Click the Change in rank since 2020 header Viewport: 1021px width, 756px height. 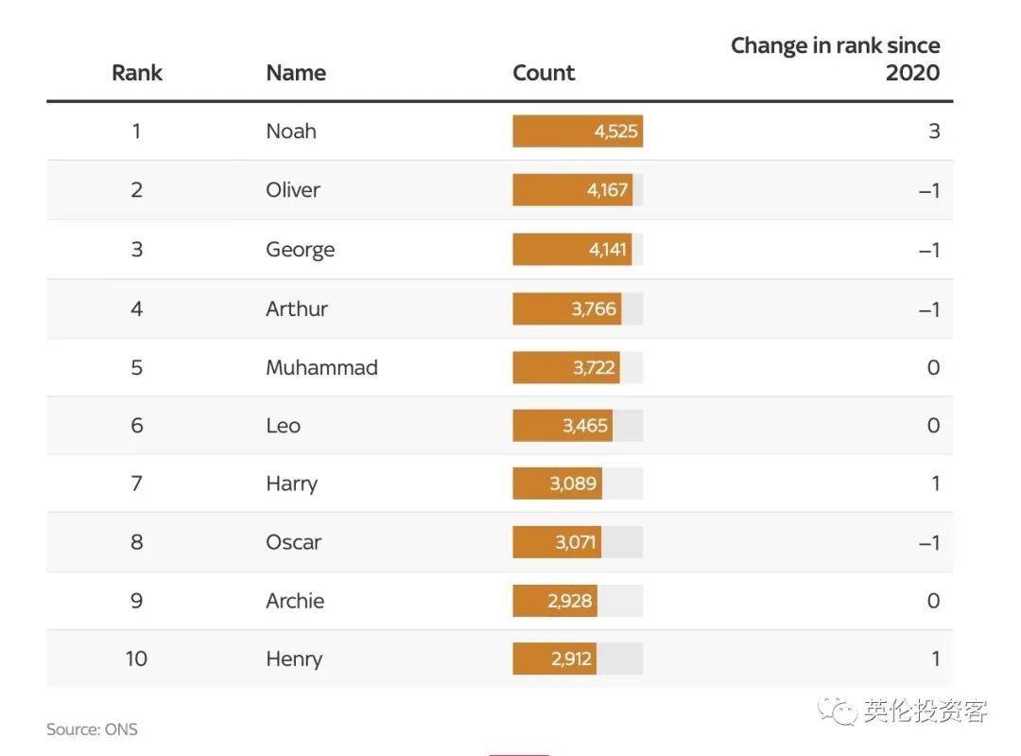click(836, 59)
